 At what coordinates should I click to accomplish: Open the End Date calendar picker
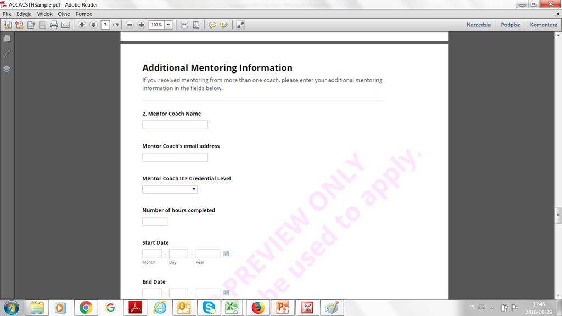[x=226, y=292]
